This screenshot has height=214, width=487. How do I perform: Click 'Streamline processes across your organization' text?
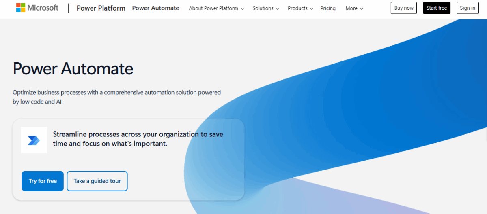(x=138, y=139)
